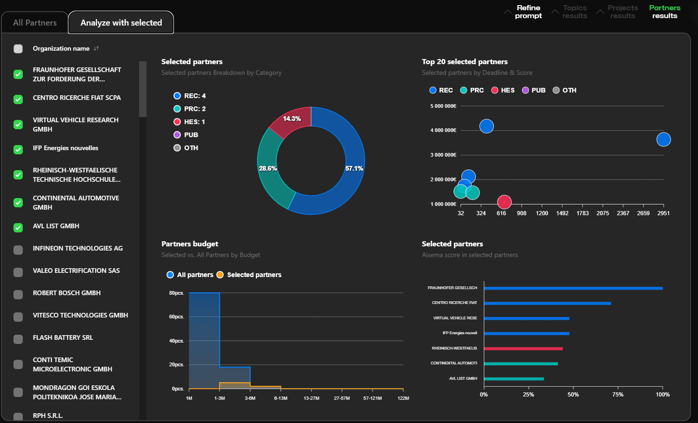This screenshot has height=423, width=698.
Task: Click the PUB legend marker in Top 20 chart
Action: (525, 90)
